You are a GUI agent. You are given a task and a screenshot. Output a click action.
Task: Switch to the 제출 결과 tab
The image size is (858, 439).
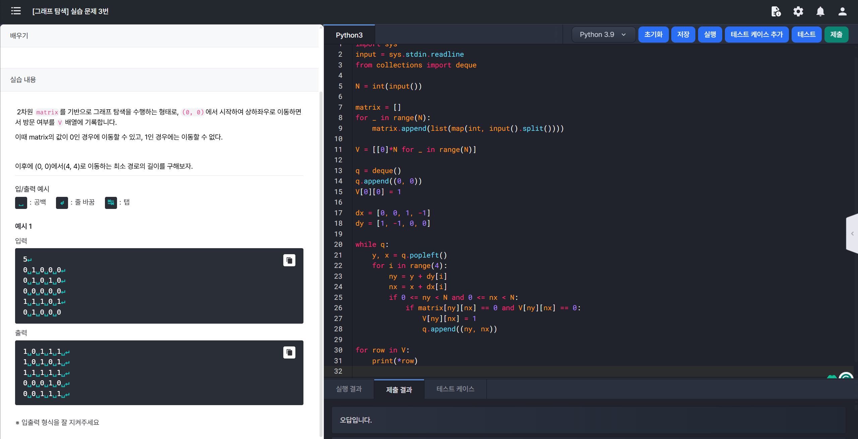pyautogui.click(x=399, y=389)
